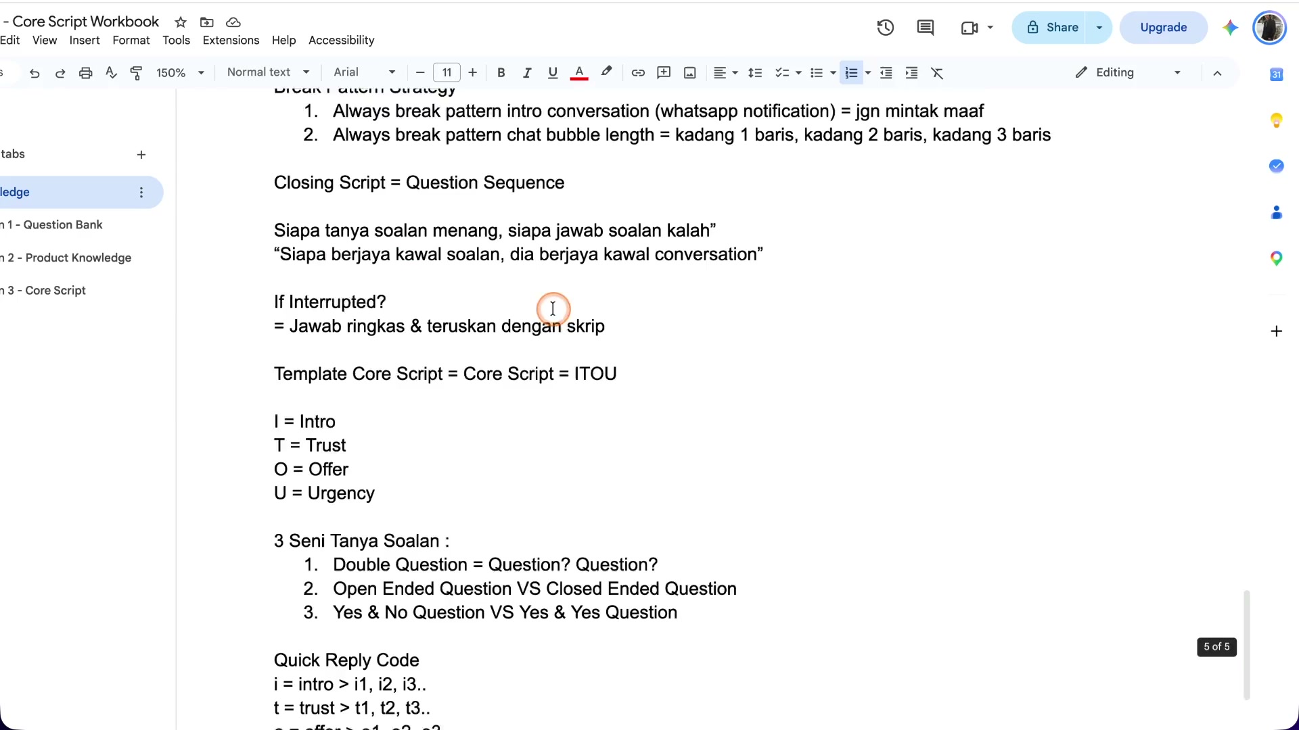Print the document using printer icon
Screen dimensions: 1299x730
[x=86, y=73]
